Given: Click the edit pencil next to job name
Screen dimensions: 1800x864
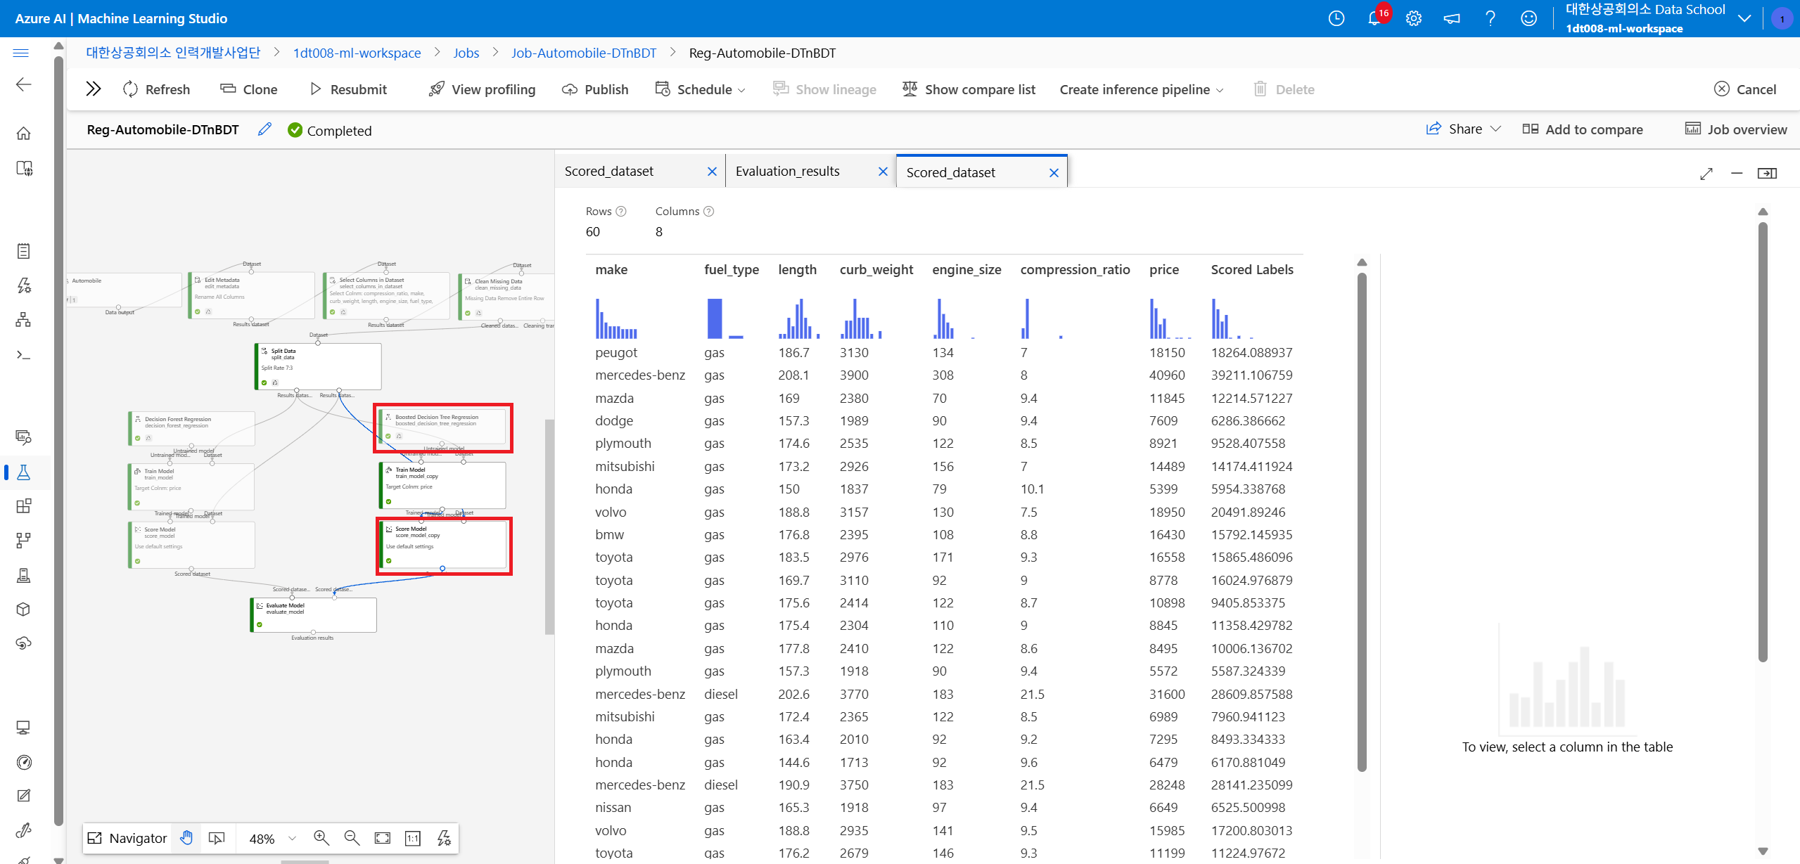Looking at the screenshot, I should tap(264, 129).
